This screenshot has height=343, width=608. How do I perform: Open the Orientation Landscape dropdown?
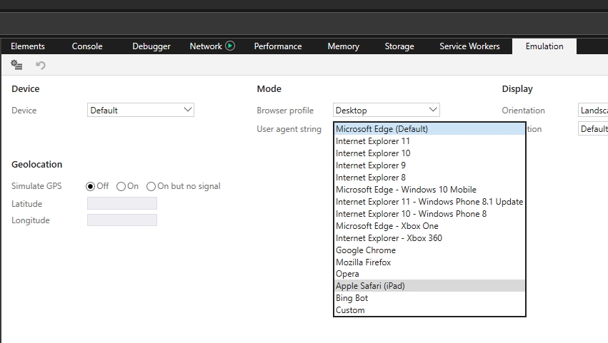click(593, 110)
